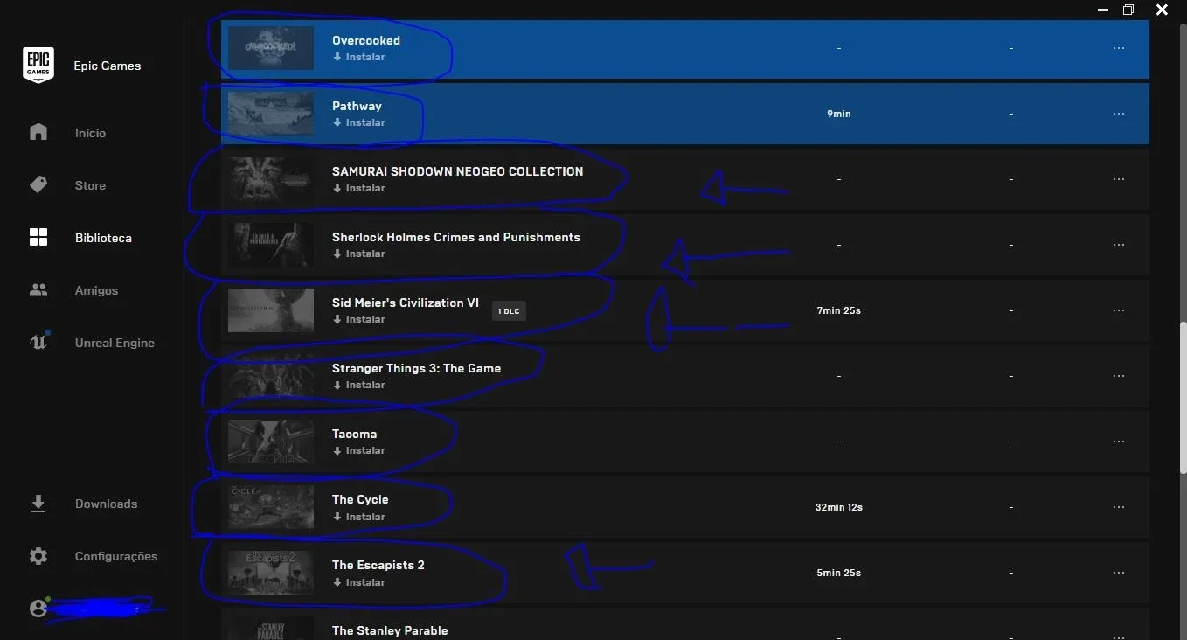
Task: Click the 7min 25s playtime value
Action: 838,310
